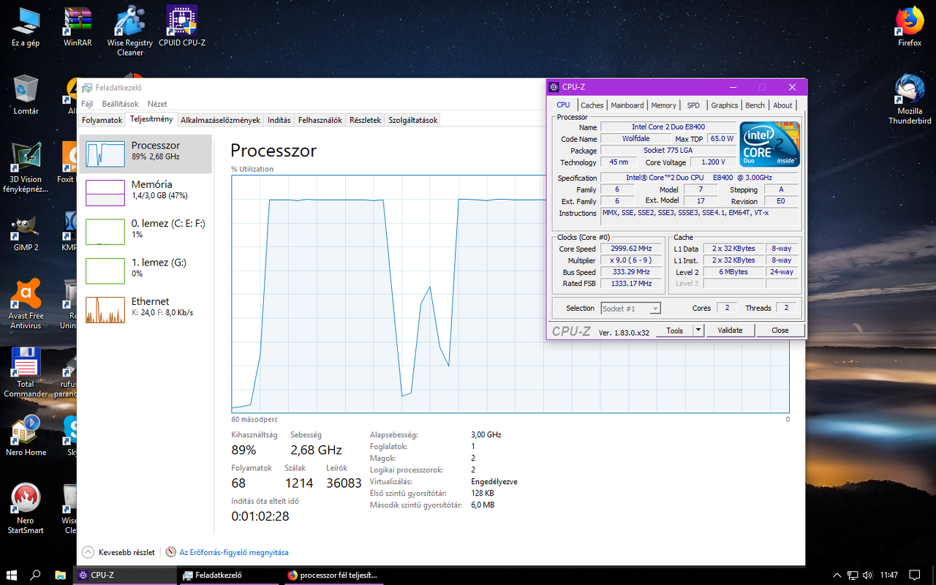Switch to the Feladatkezelő taskbar button

pos(230,575)
